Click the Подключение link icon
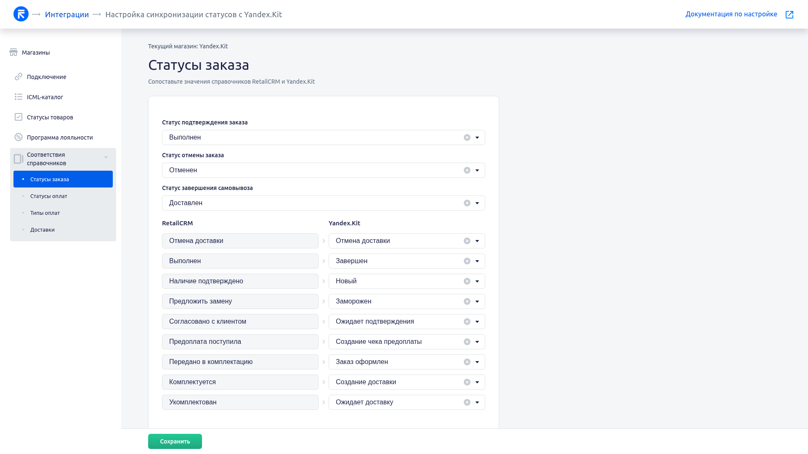This screenshot has width=808, height=454. coord(19,77)
